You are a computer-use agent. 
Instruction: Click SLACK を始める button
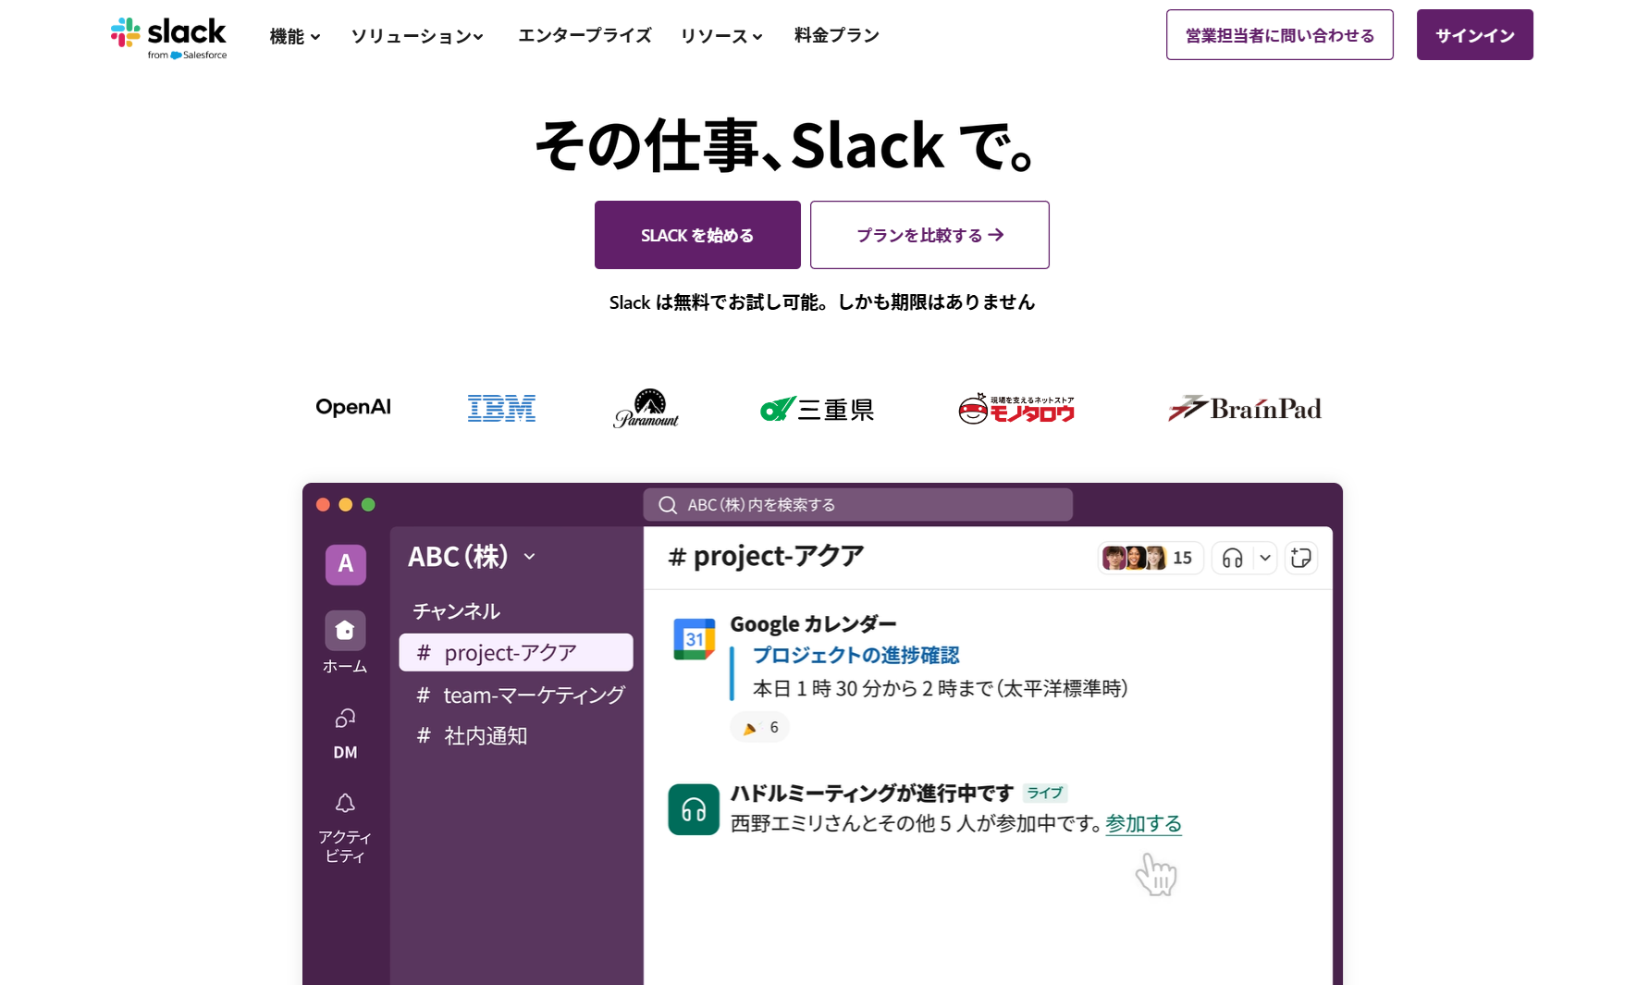(697, 235)
